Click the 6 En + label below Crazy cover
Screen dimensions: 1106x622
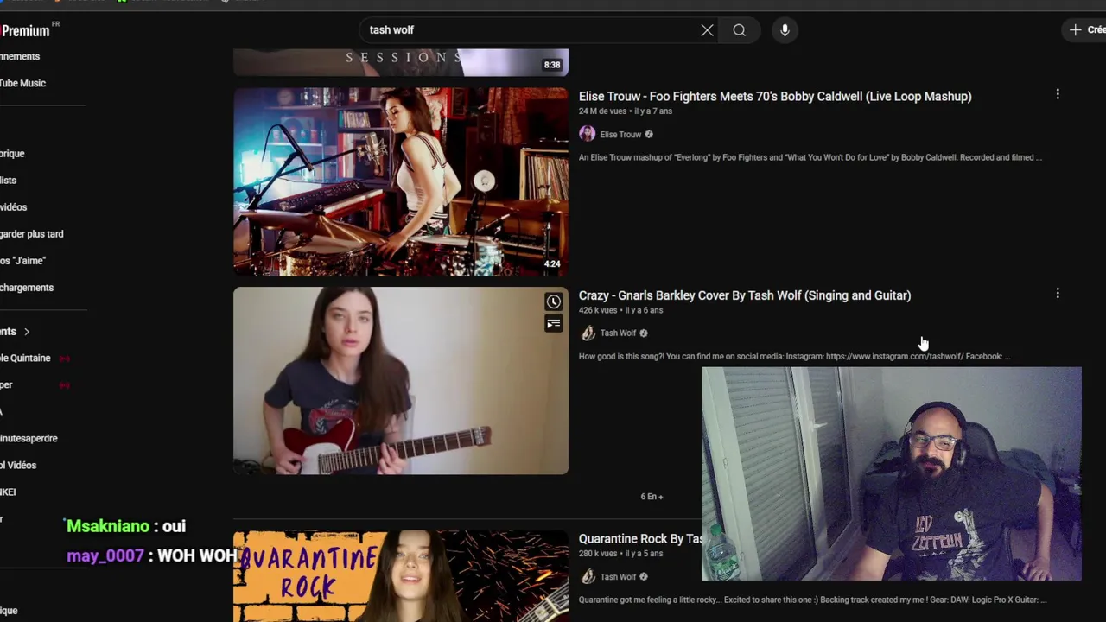tap(652, 497)
